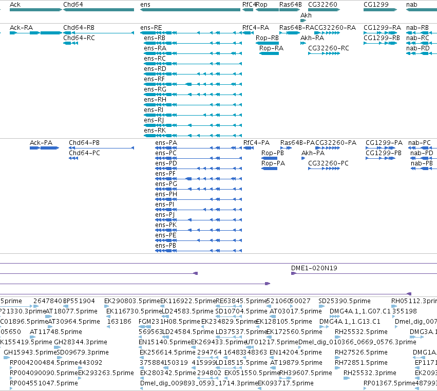Select the ens-RG transcript label
Viewport: 437px width, 391px height.
point(155,89)
